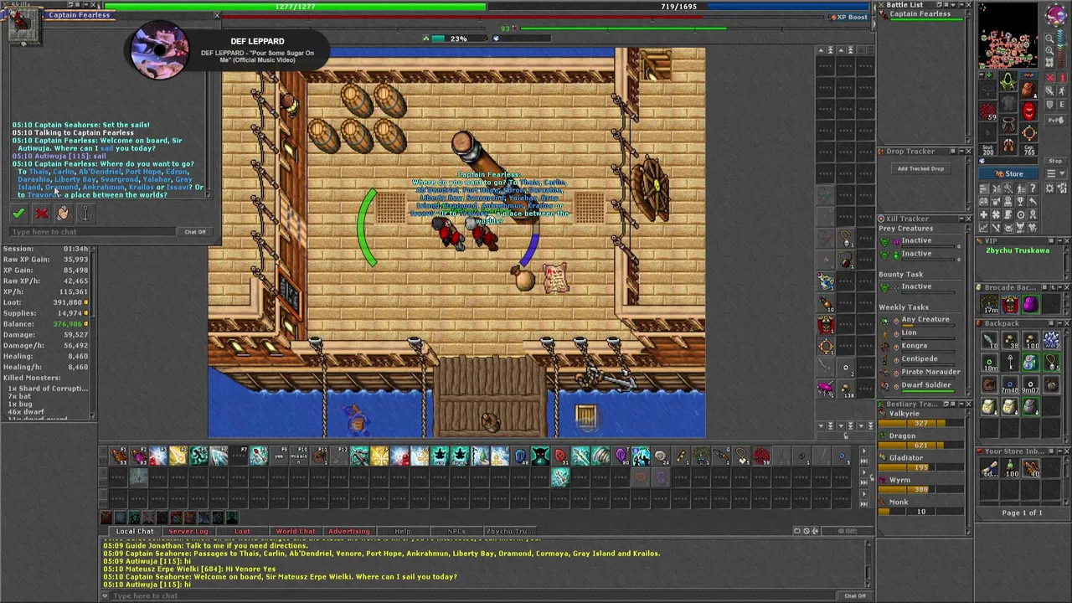Viewport: 1072px width, 603px height.
Task: Enable balanced fight mode icon
Action: (1049, 90)
